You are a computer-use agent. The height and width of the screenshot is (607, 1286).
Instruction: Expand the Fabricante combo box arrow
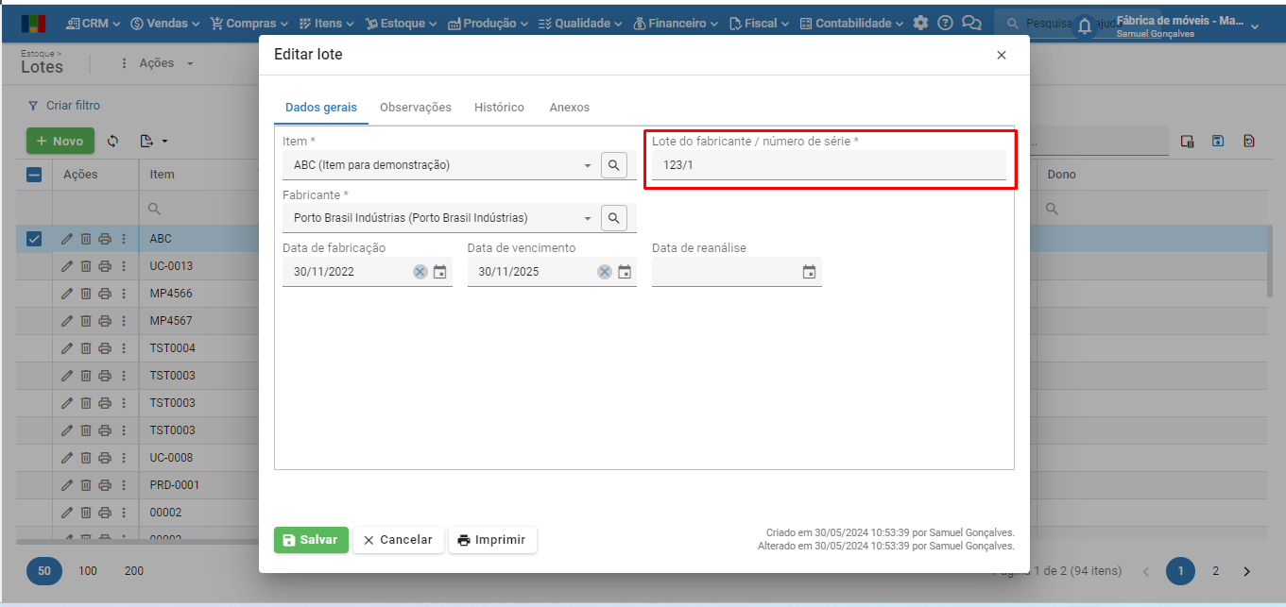tap(588, 218)
